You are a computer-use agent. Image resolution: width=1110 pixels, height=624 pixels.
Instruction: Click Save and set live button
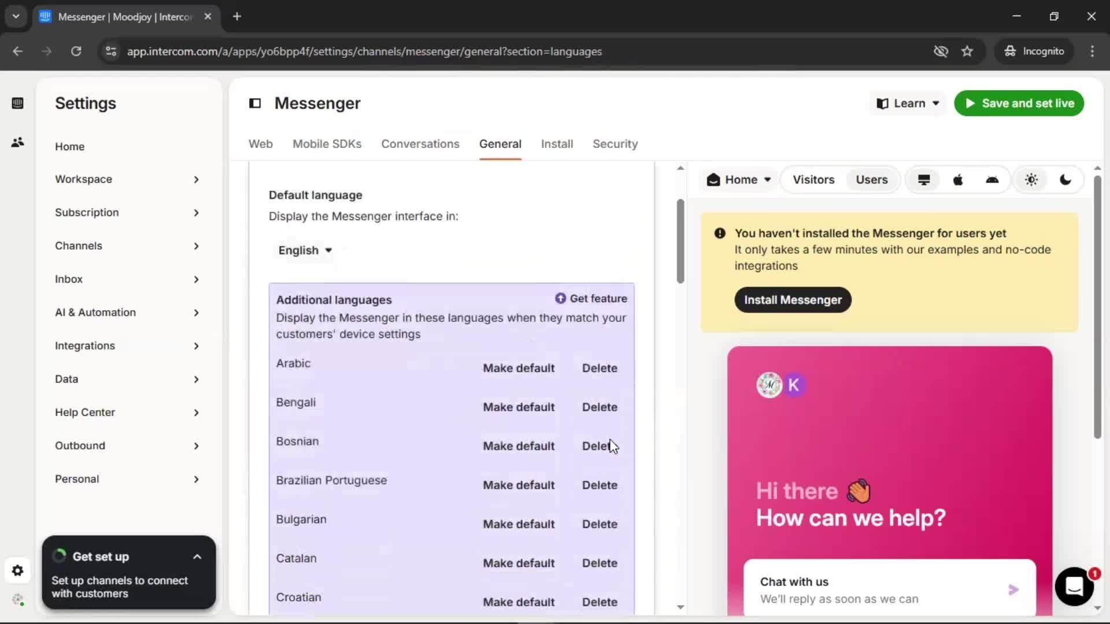[x=1019, y=103]
